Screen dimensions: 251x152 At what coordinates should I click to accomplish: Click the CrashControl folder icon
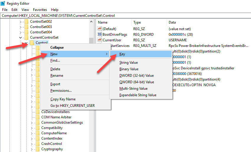pyautogui.click(x=37, y=144)
